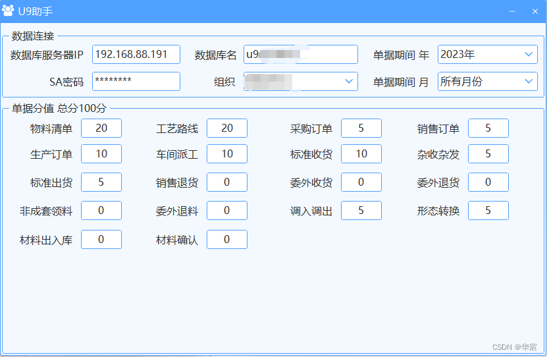Close the U9助手 window

click(534, 11)
